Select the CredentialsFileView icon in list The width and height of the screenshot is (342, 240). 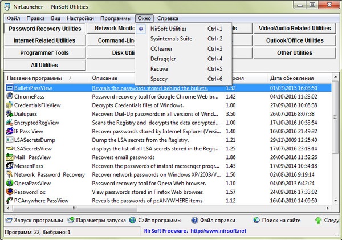(x=9, y=105)
